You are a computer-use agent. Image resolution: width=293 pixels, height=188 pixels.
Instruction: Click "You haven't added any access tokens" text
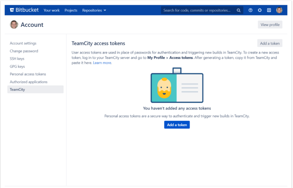(177, 108)
